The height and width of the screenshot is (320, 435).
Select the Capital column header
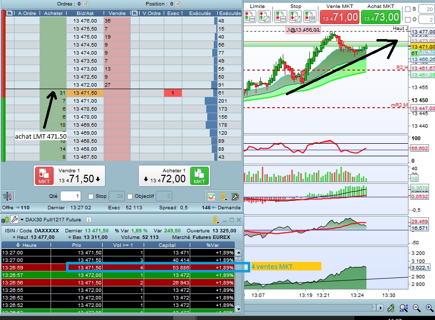167,245
